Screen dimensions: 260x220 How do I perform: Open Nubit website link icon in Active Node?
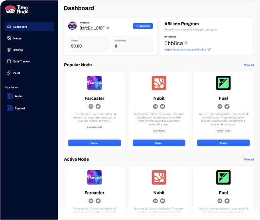pyautogui.click(x=156, y=201)
